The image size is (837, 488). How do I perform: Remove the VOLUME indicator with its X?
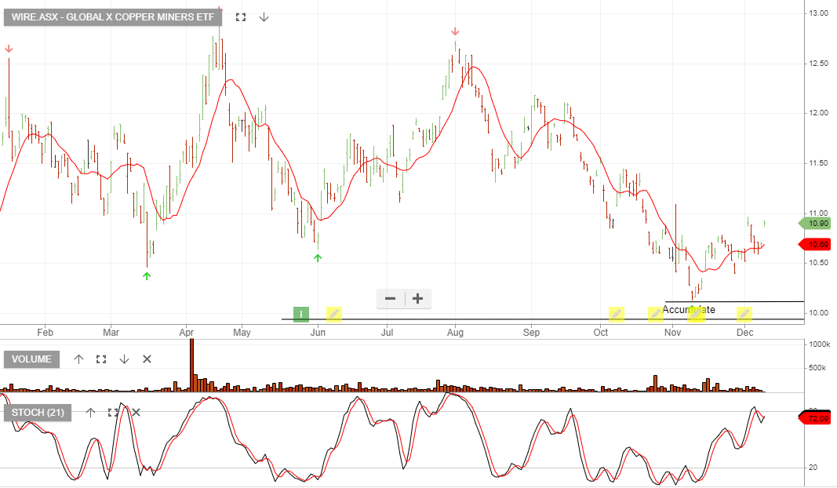click(146, 359)
